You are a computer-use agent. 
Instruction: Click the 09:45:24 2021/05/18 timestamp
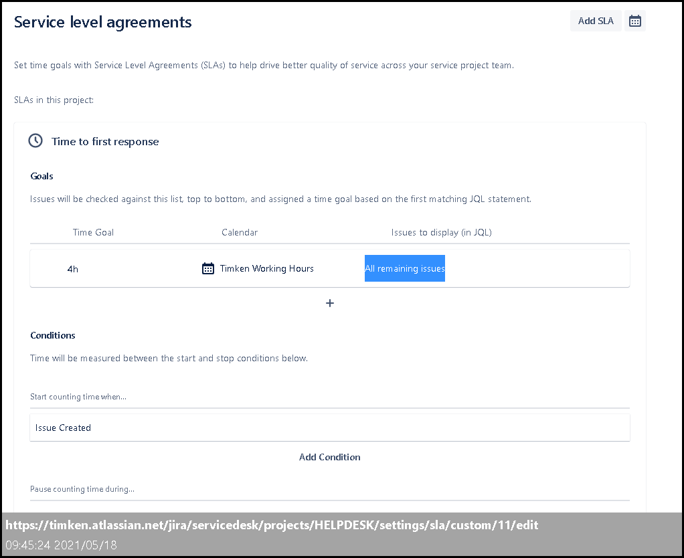(61, 545)
